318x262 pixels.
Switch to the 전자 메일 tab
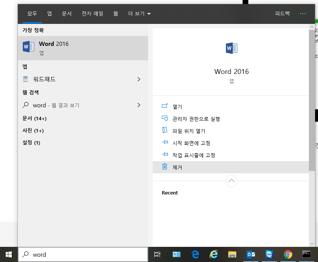pyautogui.click(x=92, y=14)
